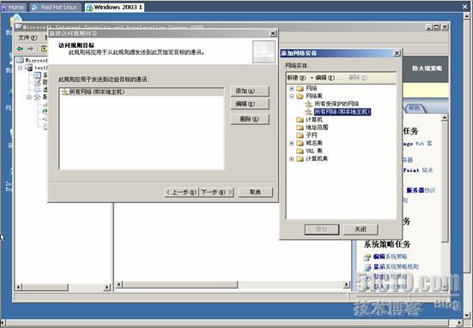Open the 文件(F) menu
Image resolution: width=473 pixels, height=328 pixels.
[x=27, y=38]
